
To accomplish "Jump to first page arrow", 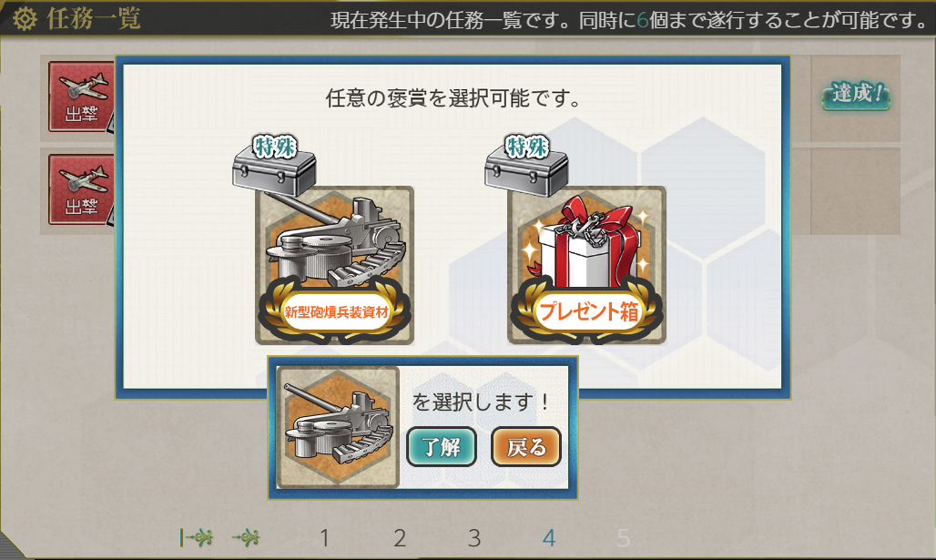I will 196,538.
